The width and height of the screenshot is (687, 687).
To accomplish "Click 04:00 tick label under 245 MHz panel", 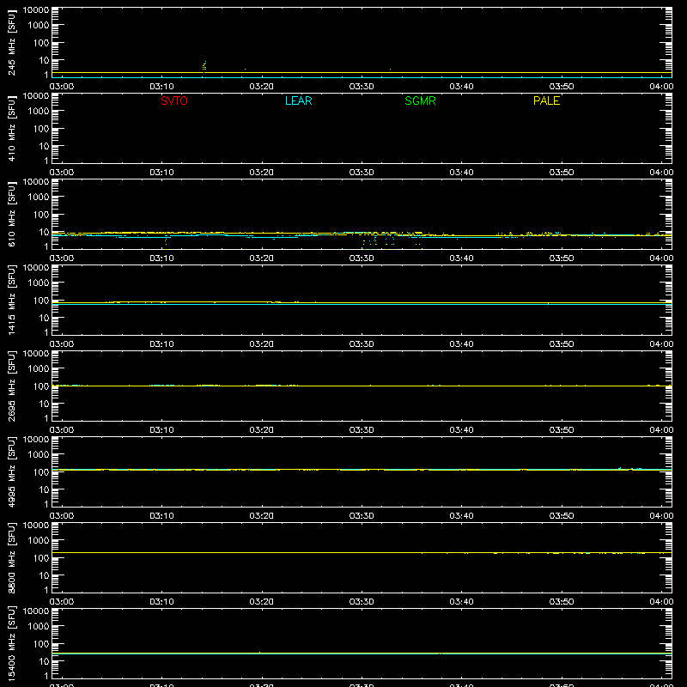I will [x=661, y=87].
